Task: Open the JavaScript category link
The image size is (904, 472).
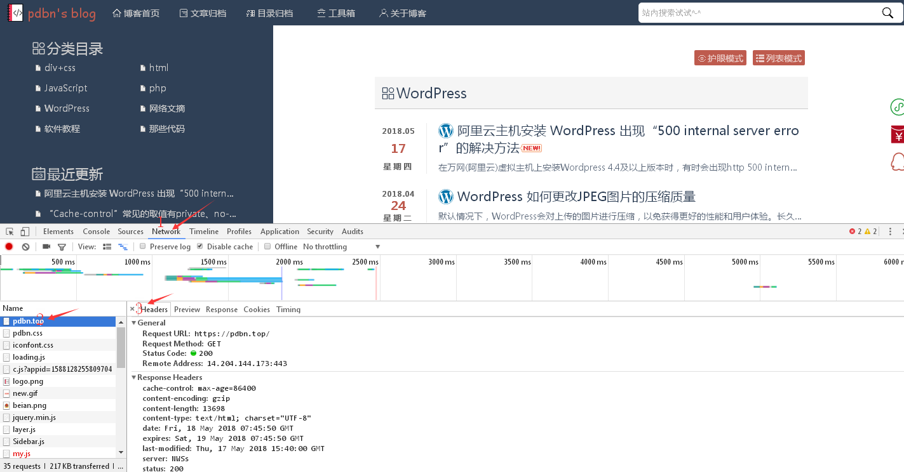Action: tap(65, 88)
